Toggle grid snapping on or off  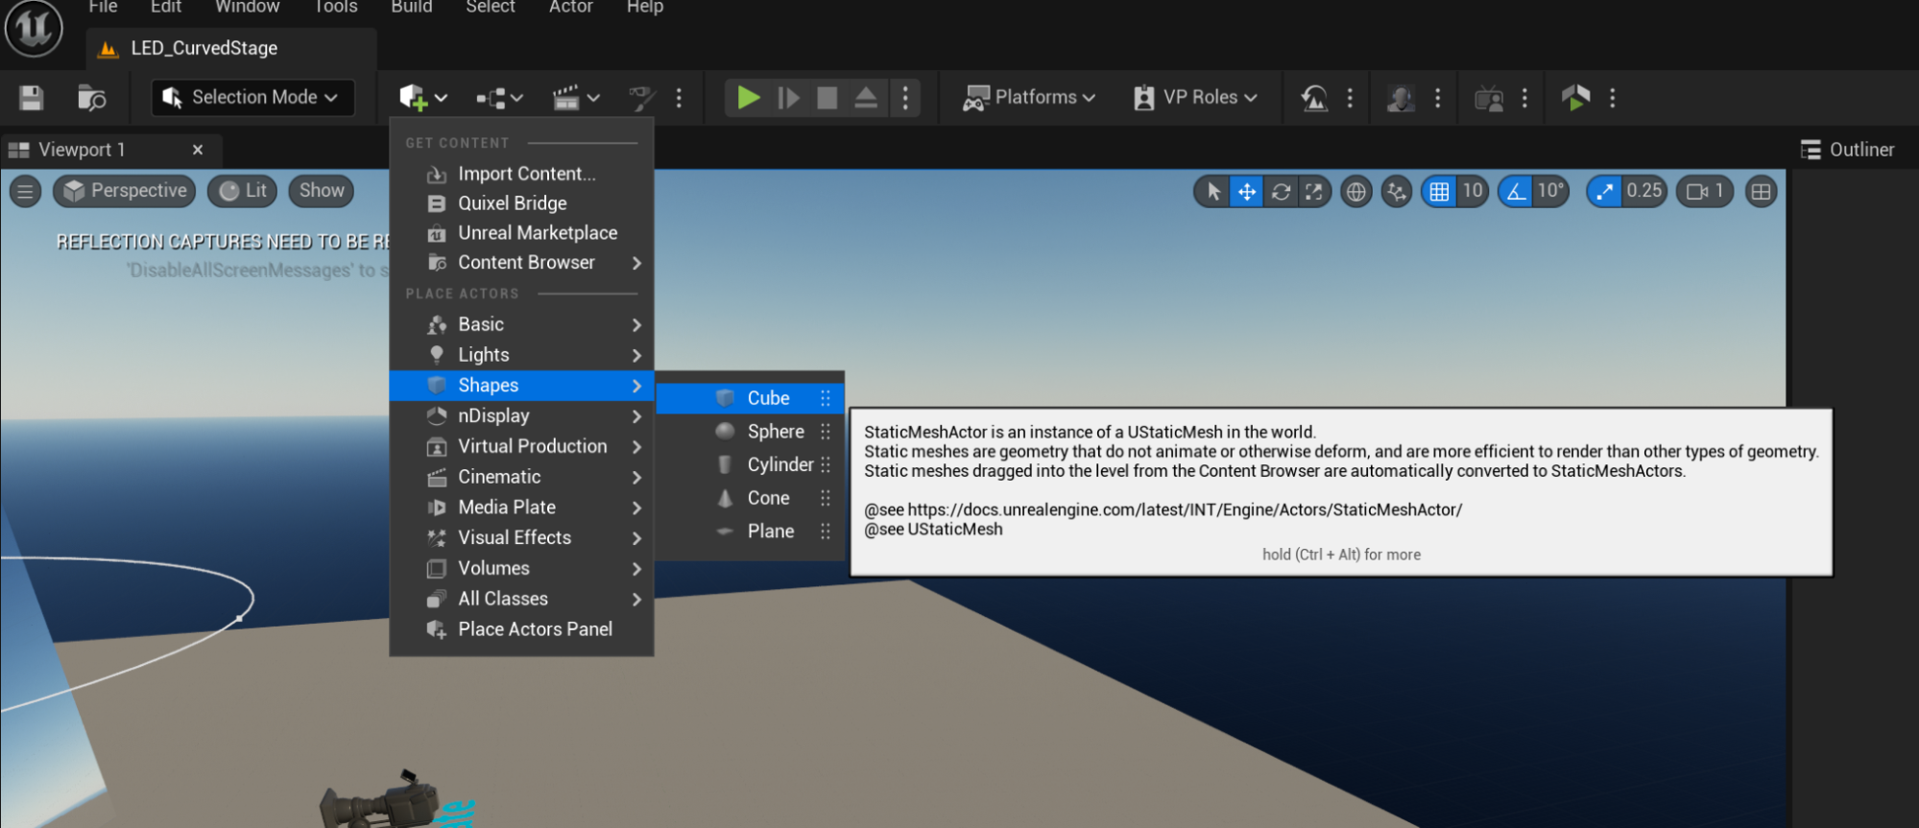[x=1439, y=192]
